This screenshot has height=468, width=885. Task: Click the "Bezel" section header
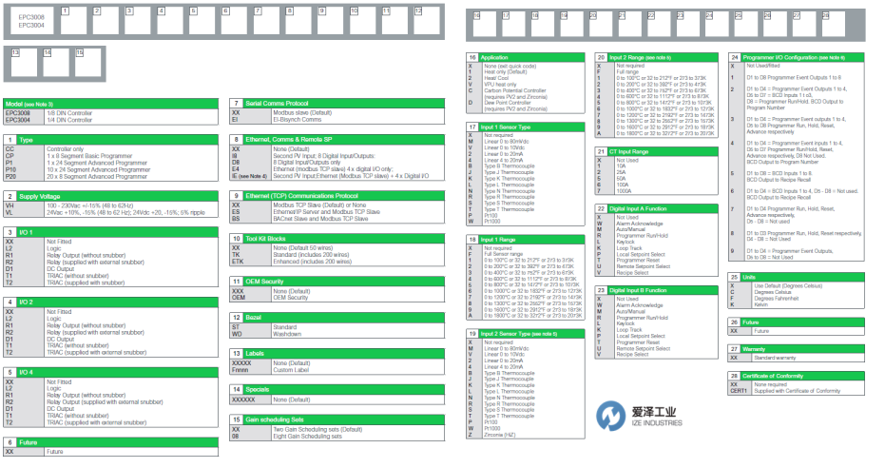tap(337, 318)
